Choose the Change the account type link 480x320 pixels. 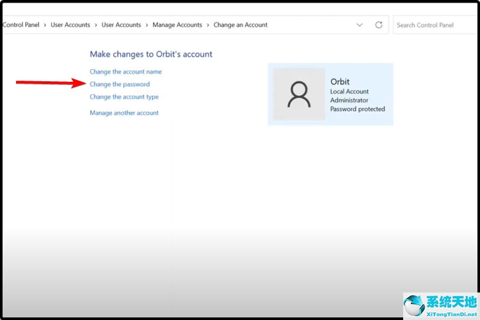click(124, 97)
